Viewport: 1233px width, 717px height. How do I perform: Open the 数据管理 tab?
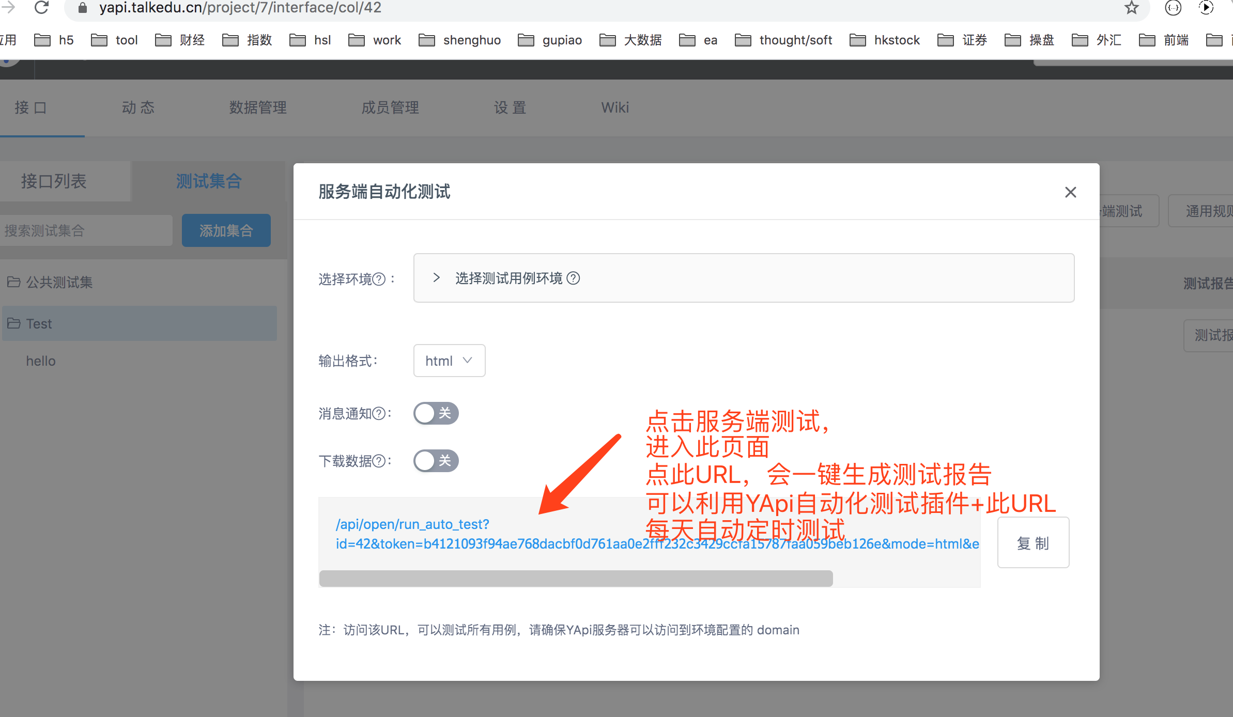coord(258,107)
